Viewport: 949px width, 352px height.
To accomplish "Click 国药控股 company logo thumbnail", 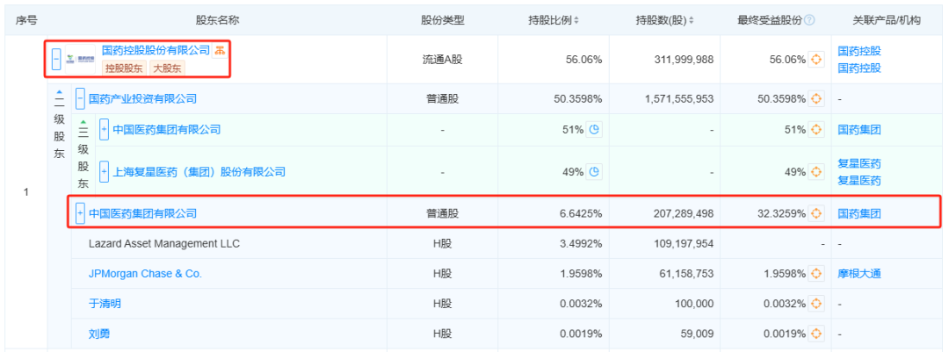I will [81, 60].
